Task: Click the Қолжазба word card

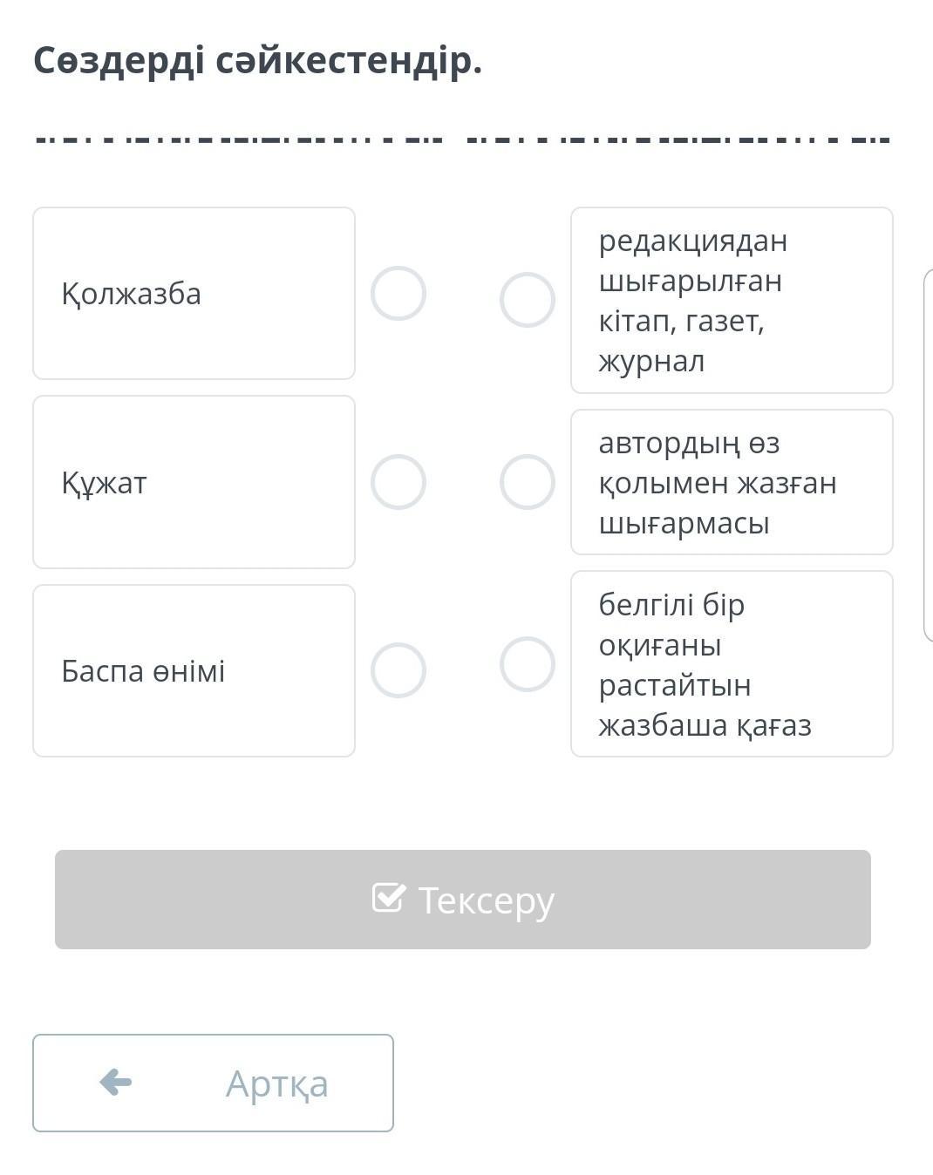Action: pyautogui.click(x=194, y=294)
